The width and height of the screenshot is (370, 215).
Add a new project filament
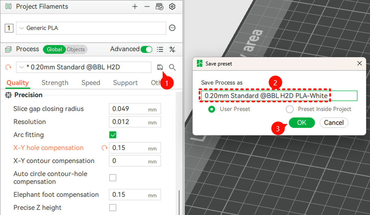135,6
